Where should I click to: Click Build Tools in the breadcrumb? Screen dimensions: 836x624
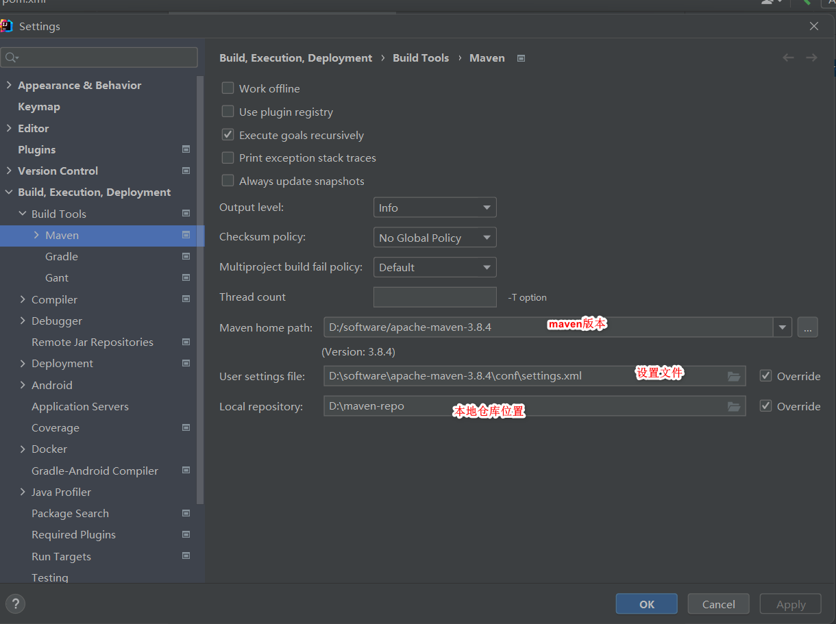(421, 58)
